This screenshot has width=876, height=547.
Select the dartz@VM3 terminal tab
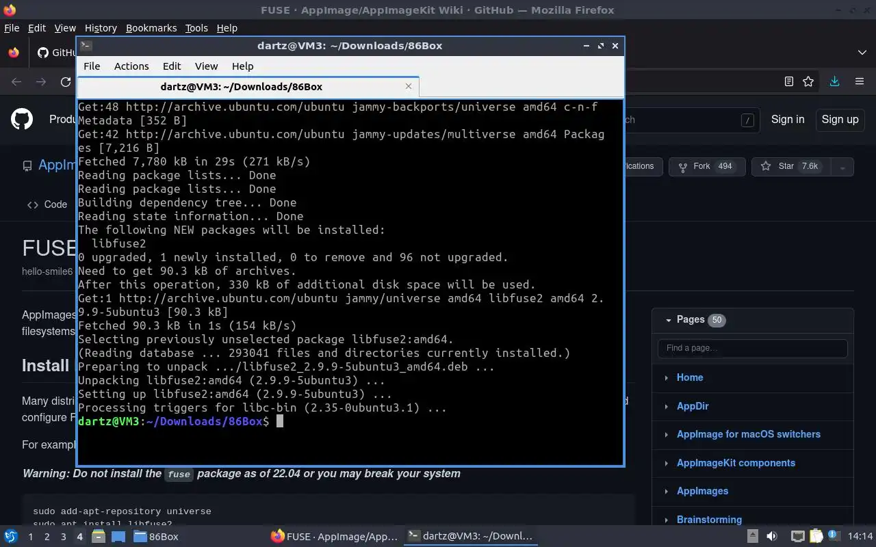pos(248,87)
